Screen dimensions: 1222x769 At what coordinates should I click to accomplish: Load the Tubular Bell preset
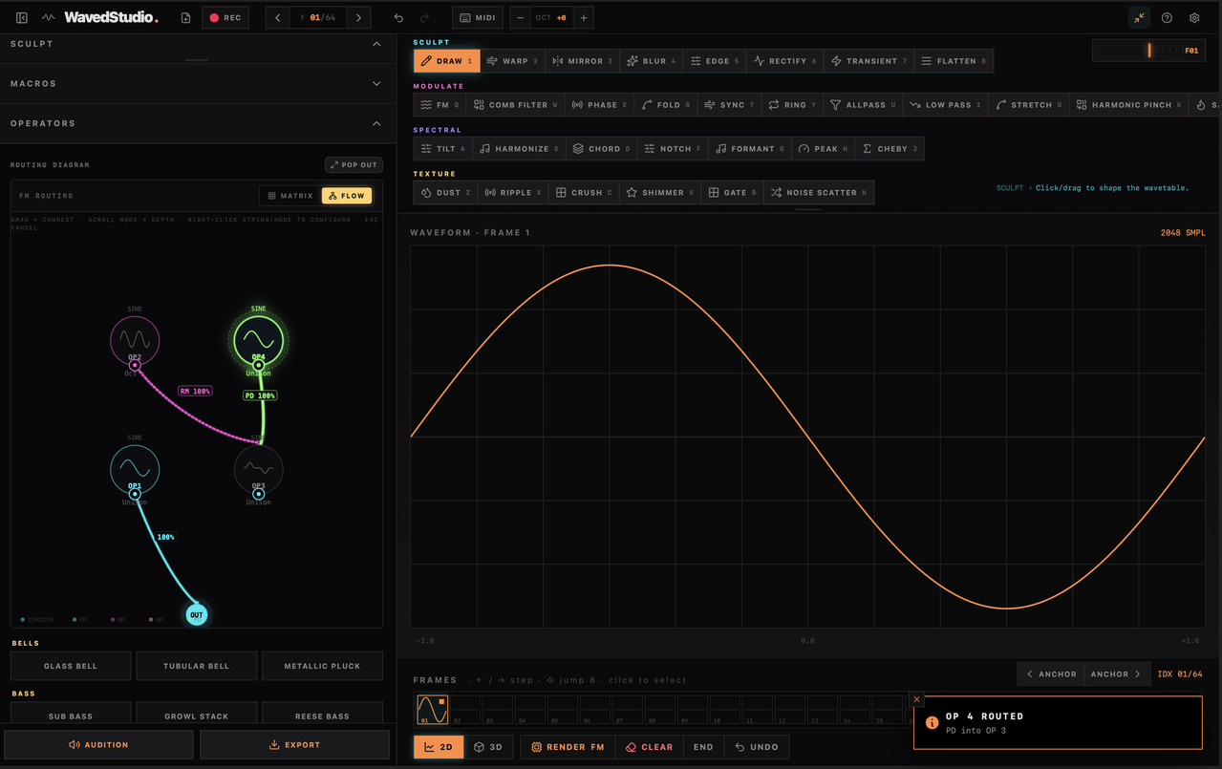pos(197,666)
